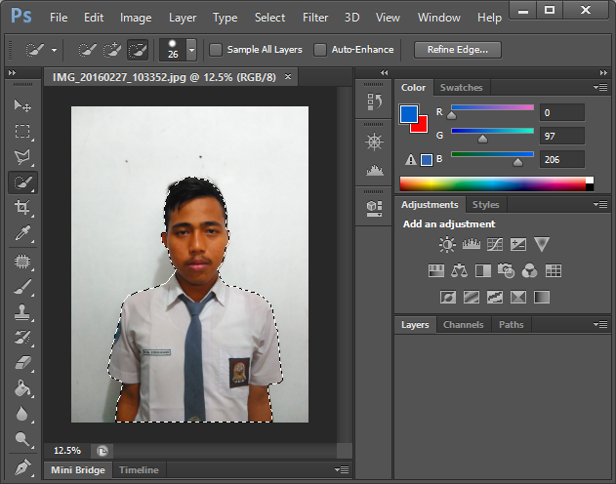Add Color Balance adjustment
Viewport: 616px width, 484px height.
459,271
